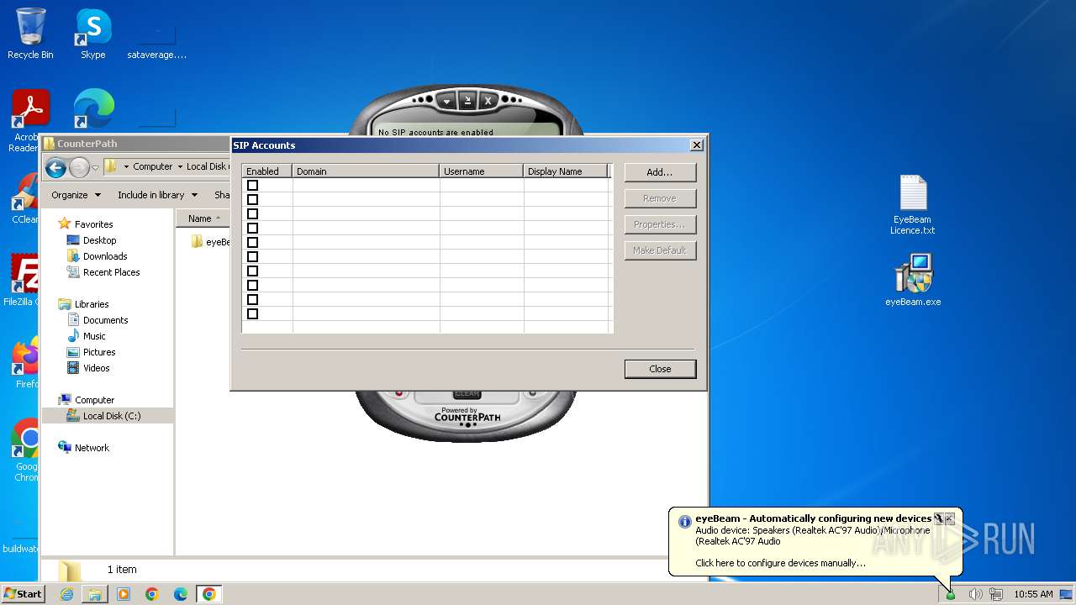Close the SIP Accounts dialog with Close button

pos(660,369)
